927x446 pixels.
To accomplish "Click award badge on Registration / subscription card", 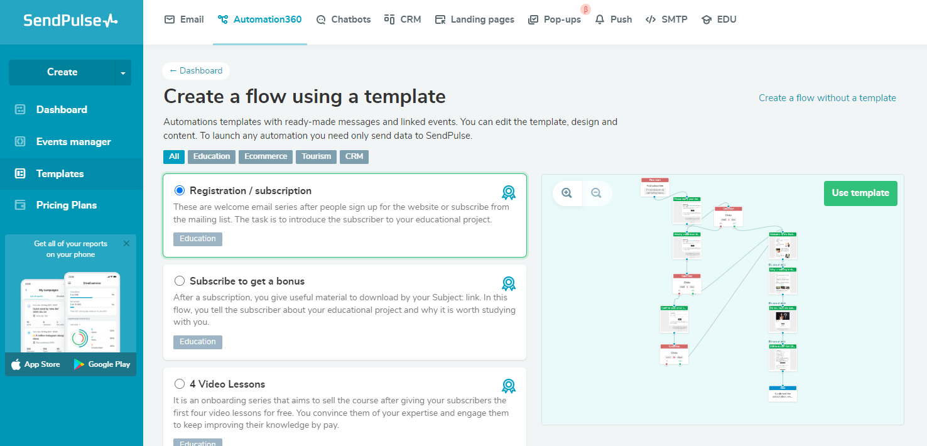I will pos(508,192).
